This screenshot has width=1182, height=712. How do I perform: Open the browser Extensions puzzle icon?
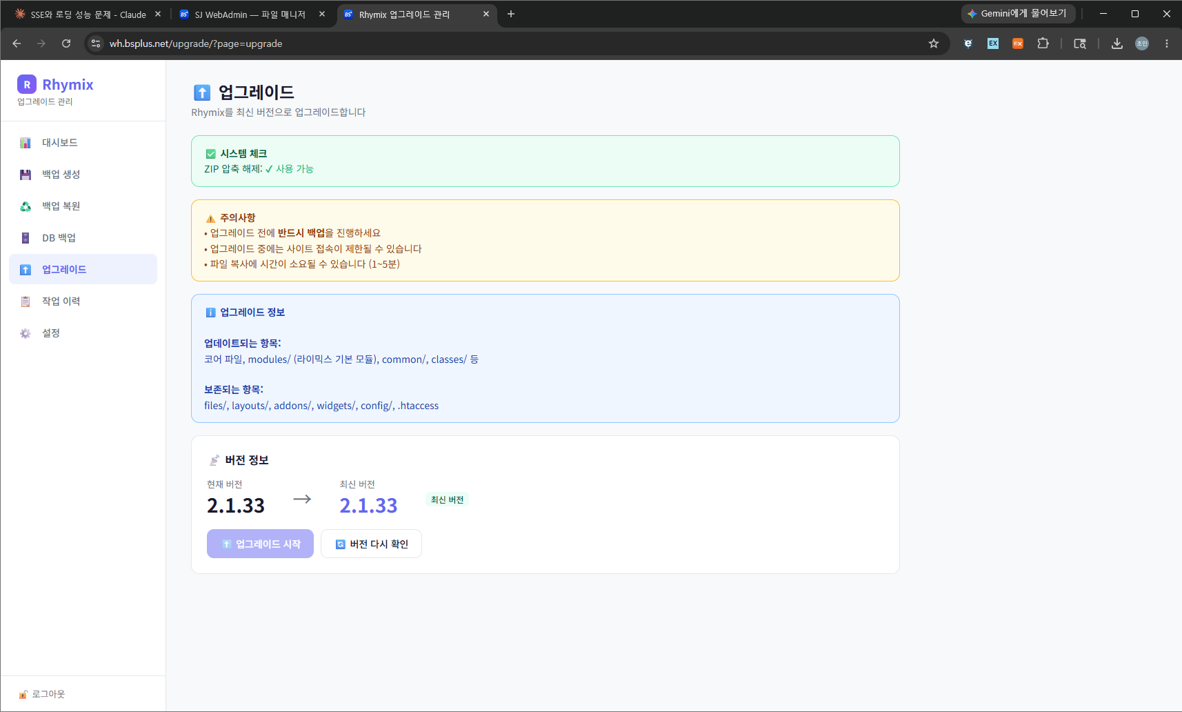(1043, 43)
